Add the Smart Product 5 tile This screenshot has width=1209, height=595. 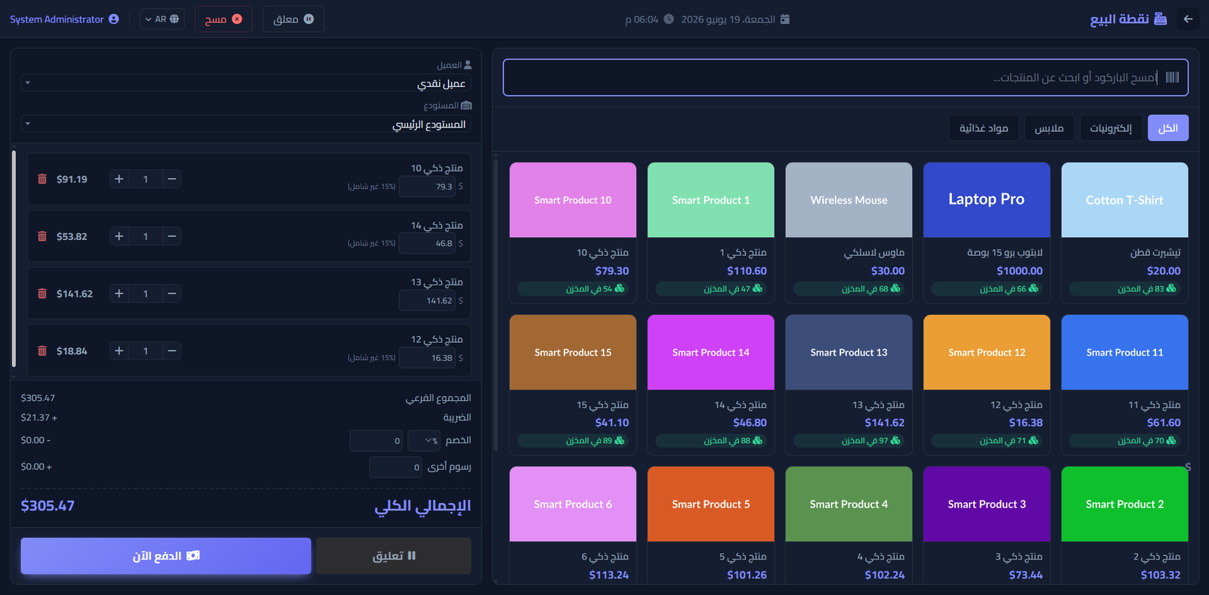(x=711, y=525)
